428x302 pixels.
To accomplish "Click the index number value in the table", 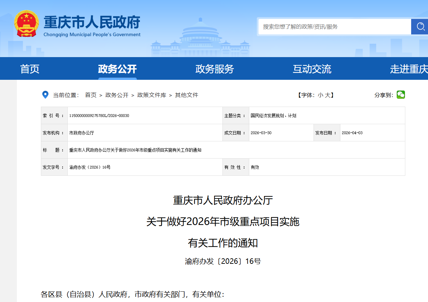I will point(99,116).
